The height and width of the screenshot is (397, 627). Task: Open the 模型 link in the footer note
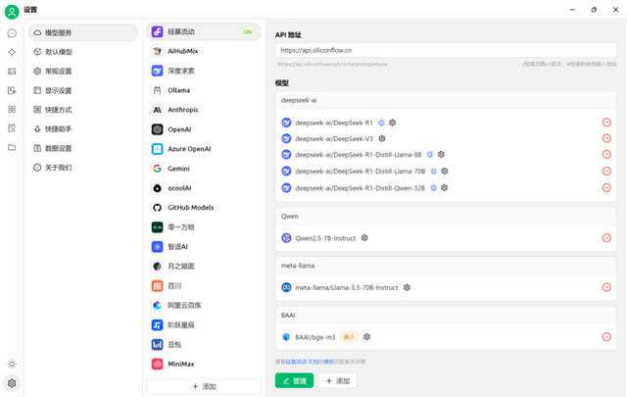point(328,362)
